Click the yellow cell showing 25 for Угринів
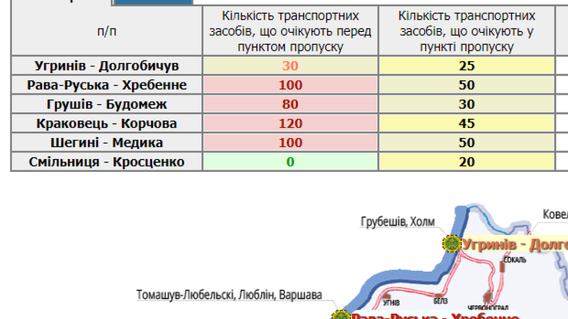568x319 pixels. (467, 66)
